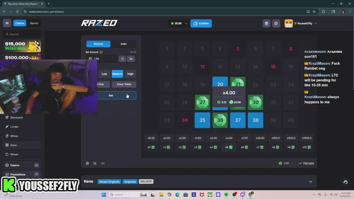
Task: Open the live support headset icon
Action: click(345, 182)
